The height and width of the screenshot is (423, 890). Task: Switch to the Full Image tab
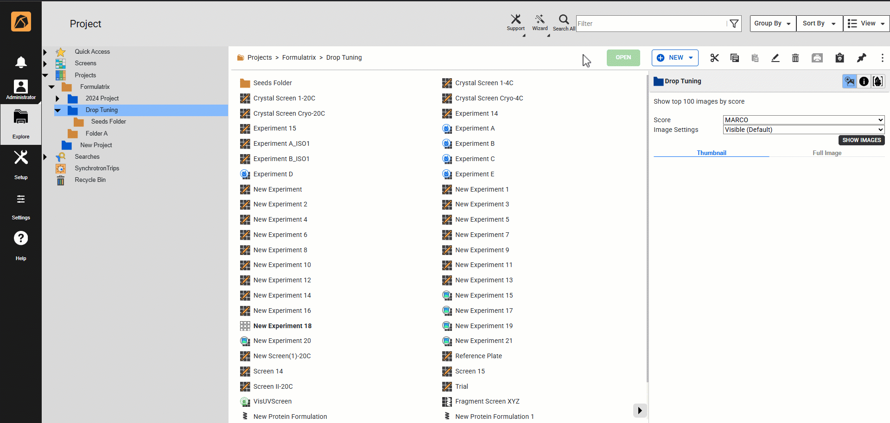tap(826, 153)
